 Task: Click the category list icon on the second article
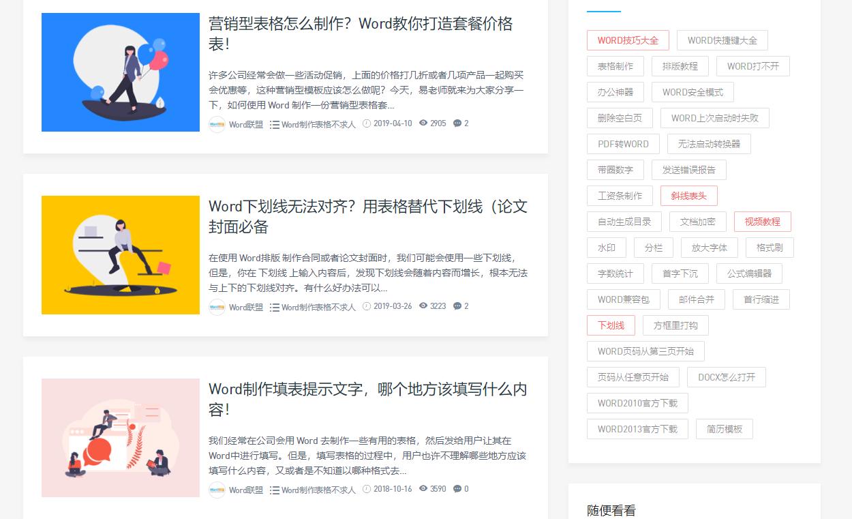pos(273,307)
